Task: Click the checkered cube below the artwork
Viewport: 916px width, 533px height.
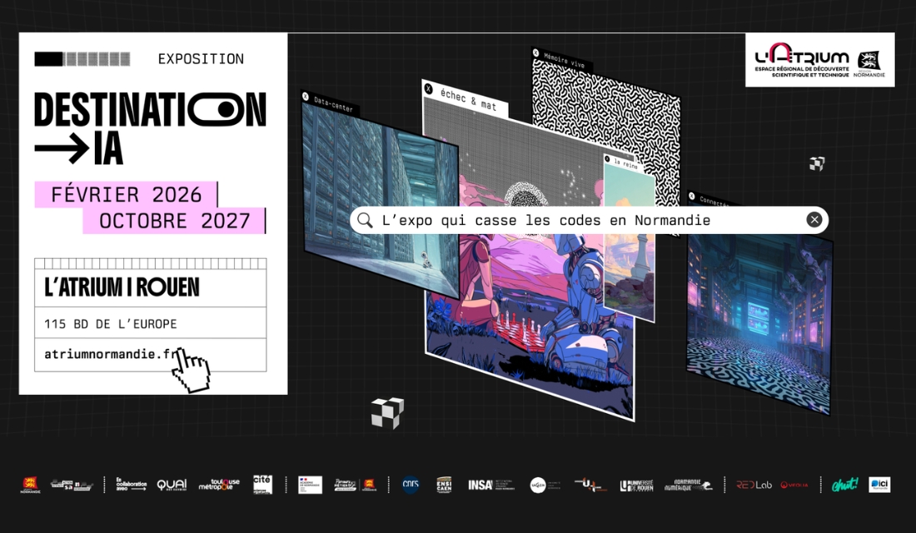Action: point(387,412)
